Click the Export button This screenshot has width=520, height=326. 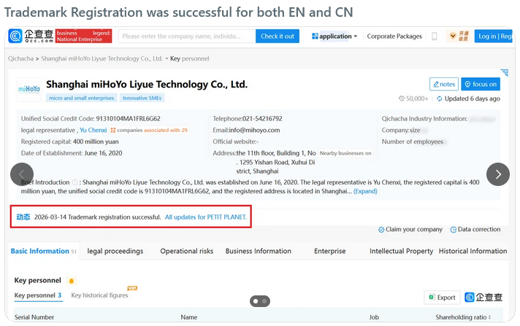coord(442,297)
